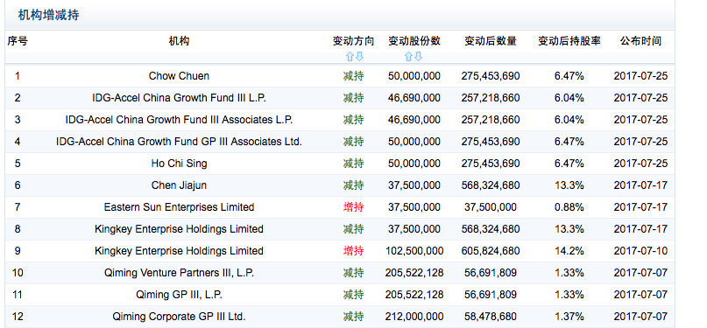Viewport: 707px width, 328px height.
Task: Select Kingkey Enterprise Holdings Limited in row 9
Action: (x=179, y=251)
